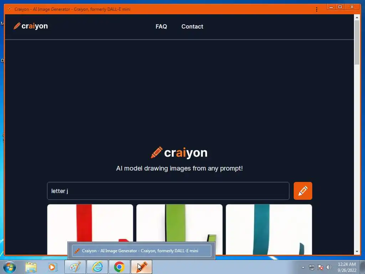This screenshot has height=274, width=365.
Task: Open the teal letter J generated image
Action: click(x=269, y=229)
